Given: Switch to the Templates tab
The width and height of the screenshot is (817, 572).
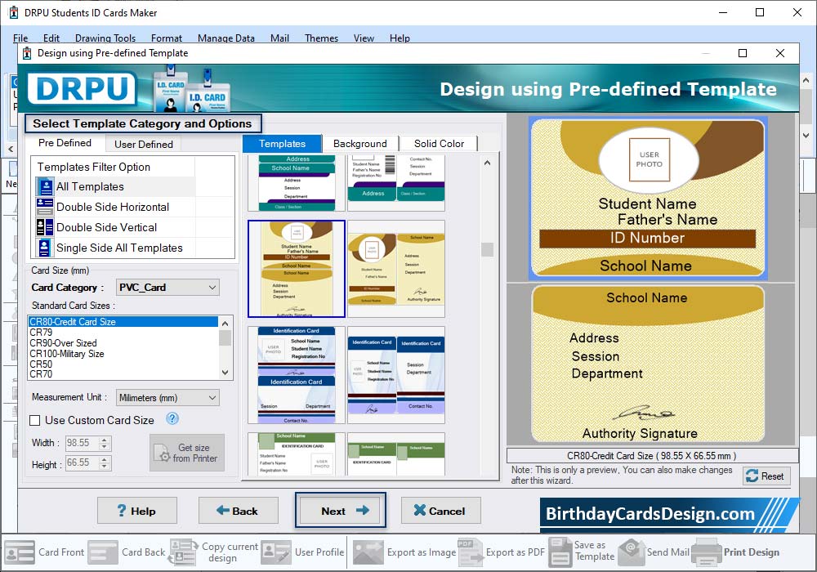Looking at the screenshot, I should [282, 144].
